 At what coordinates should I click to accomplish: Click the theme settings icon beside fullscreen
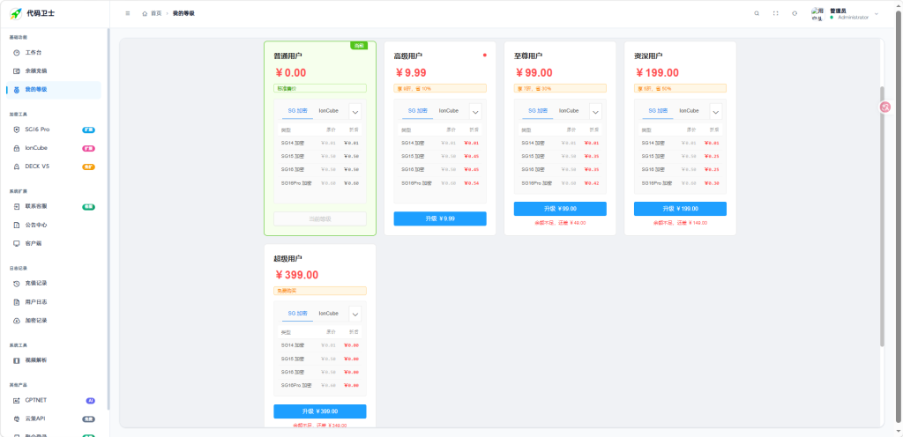(x=795, y=13)
